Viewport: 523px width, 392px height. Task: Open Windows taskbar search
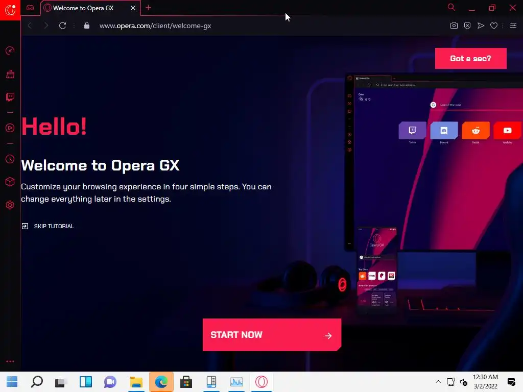tap(37, 382)
